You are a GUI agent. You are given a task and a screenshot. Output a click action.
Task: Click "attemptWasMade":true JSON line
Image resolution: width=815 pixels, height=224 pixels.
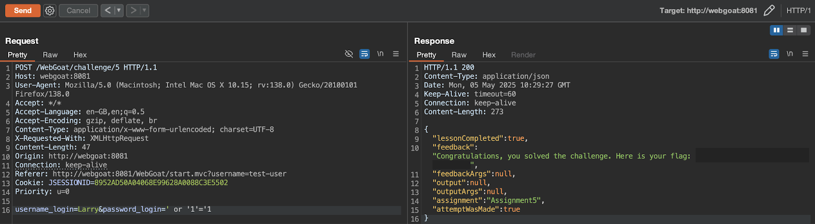coord(476,209)
